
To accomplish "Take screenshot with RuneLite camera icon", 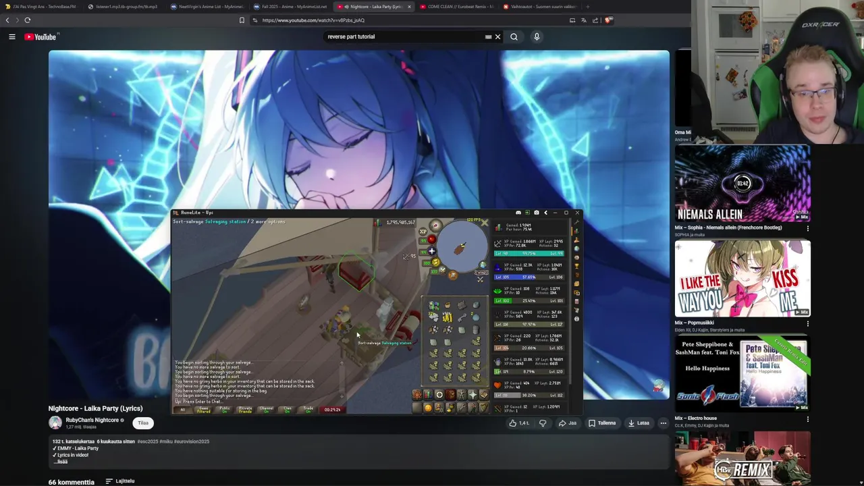I will (537, 213).
